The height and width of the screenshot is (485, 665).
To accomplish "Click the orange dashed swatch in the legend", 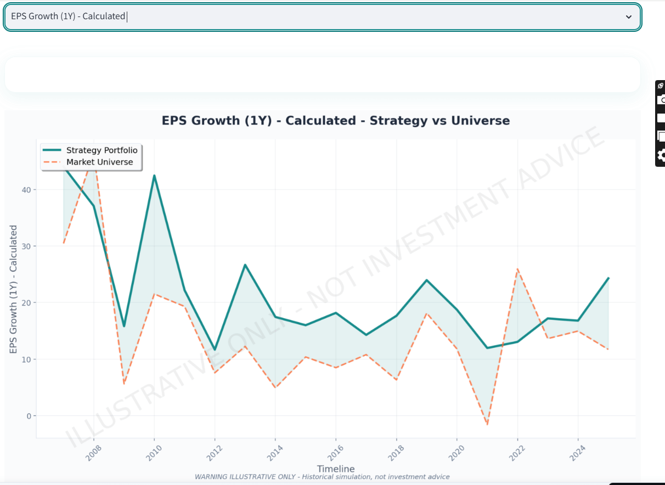I will [x=53, y=162].
